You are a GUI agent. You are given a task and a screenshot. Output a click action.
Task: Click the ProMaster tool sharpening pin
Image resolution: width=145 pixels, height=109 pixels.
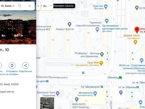[x=102, y=54]
